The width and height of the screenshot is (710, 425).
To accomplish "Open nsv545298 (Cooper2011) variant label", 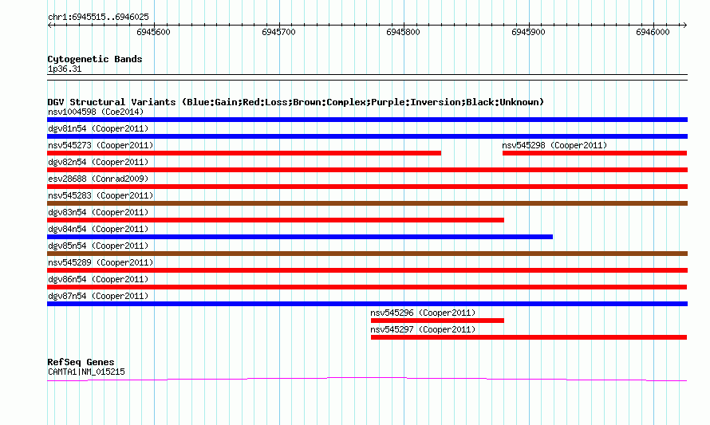I will point(554,145).
